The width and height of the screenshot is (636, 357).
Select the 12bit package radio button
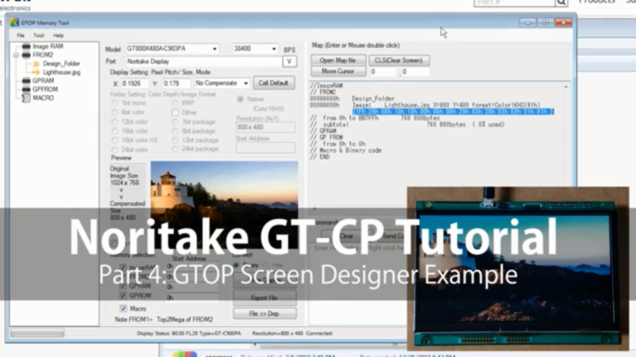(x=175, y=140)
